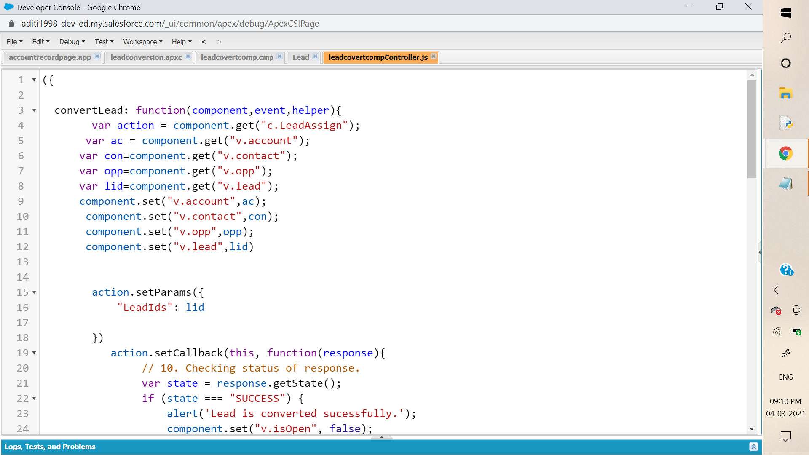Close the leadcovertcomp.cmp tab
This screenshot has height=455, width=809.
click(x=279, y=56)
